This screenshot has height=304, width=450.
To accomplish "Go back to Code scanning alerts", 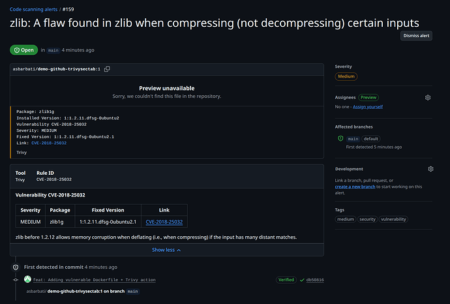I will click(x=33, y=10).
